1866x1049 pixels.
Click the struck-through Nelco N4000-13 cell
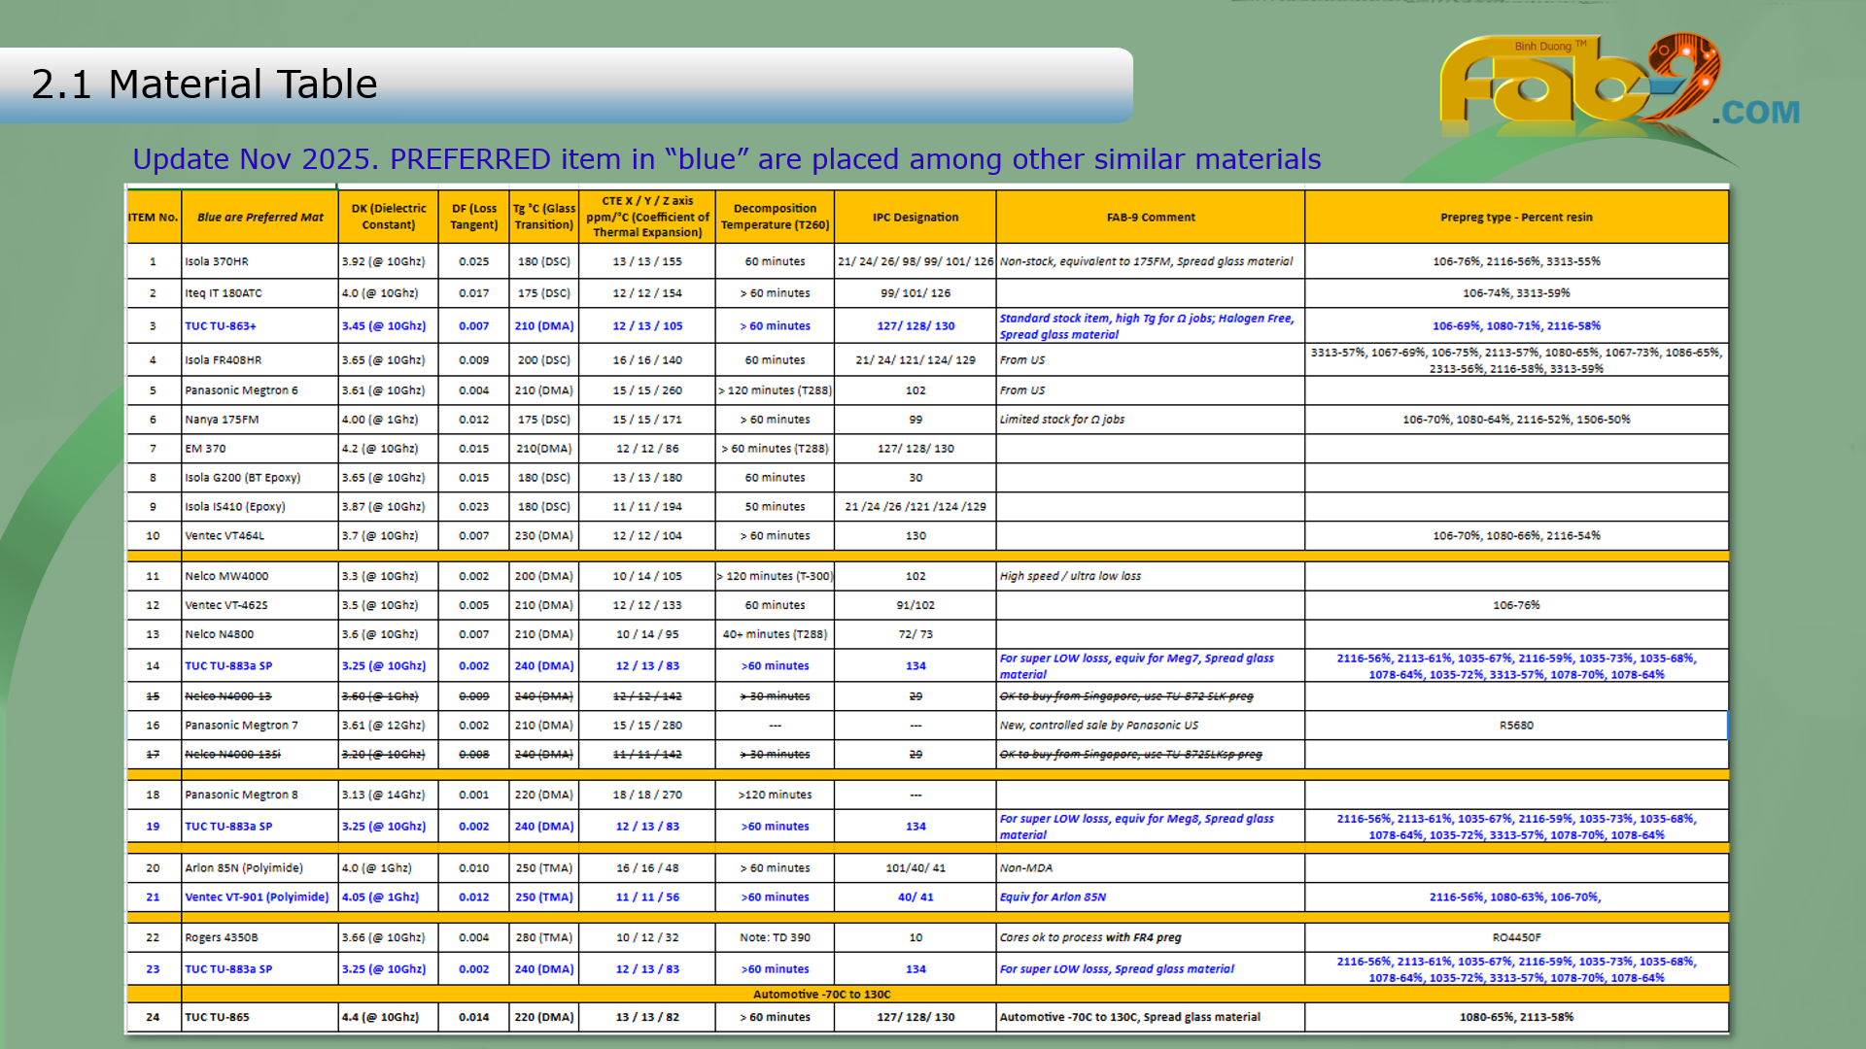coord(228,696)
